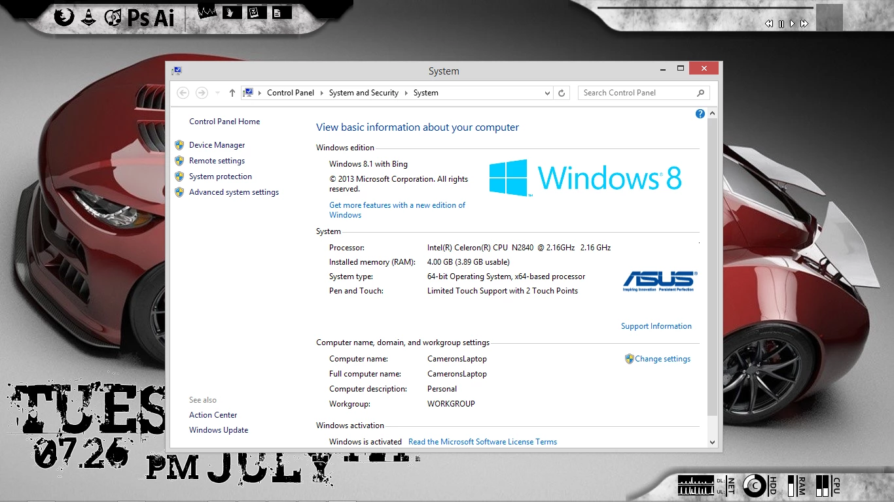Image resolution: width=894 pixels, height=502 pixels.
Task: Open Remote settings
Action: [x=217, y=161]
